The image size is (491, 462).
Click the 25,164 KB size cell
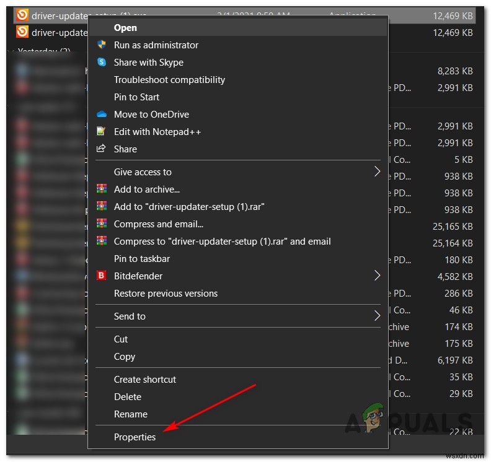(x=453, y=243)
